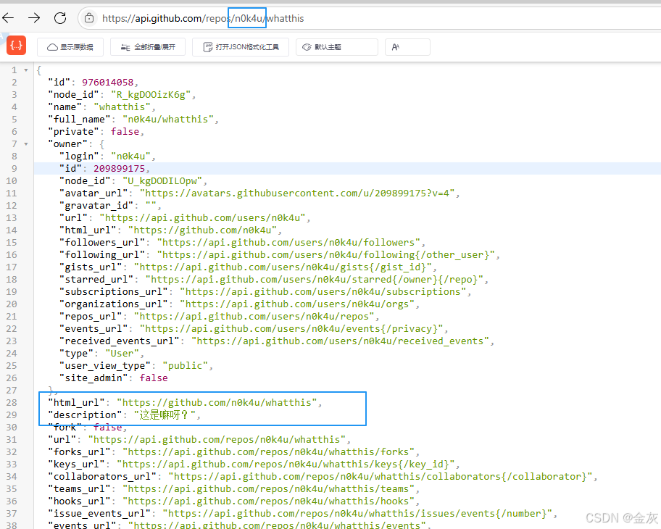Image resolution: width=661 pixels, height=529 pixels.
Task: Collapse the root object on line 1
Action: pyautogui.click(x=26, y=70)
